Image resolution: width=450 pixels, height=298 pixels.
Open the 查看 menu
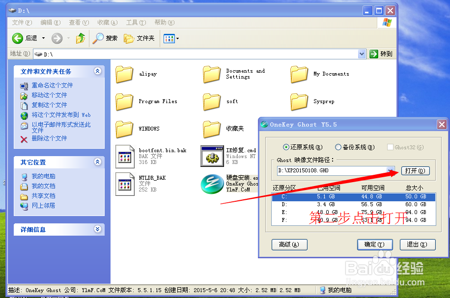79,23
